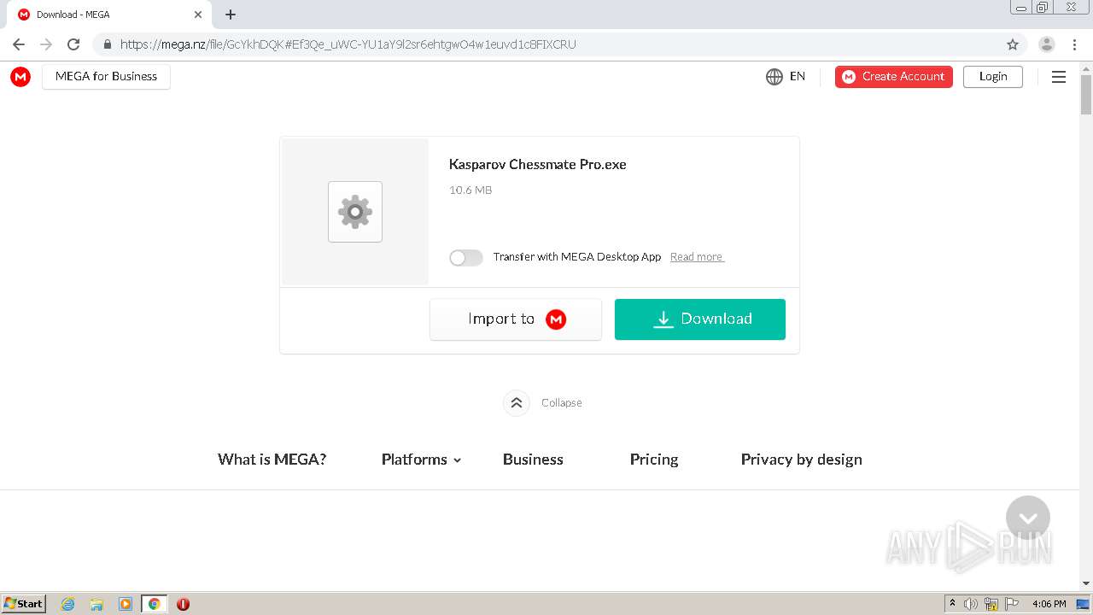Toggle Transfer with MEGA Desktop App
The image size is (1093, 615).
click(466, 257)
